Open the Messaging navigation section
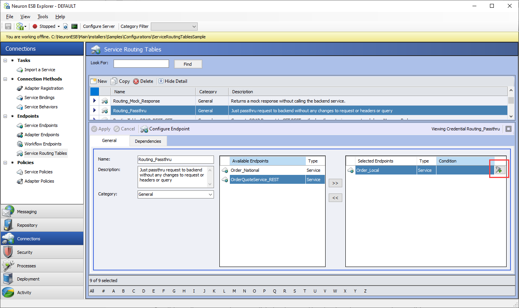 pyautogui.click(x=42, y=212)
